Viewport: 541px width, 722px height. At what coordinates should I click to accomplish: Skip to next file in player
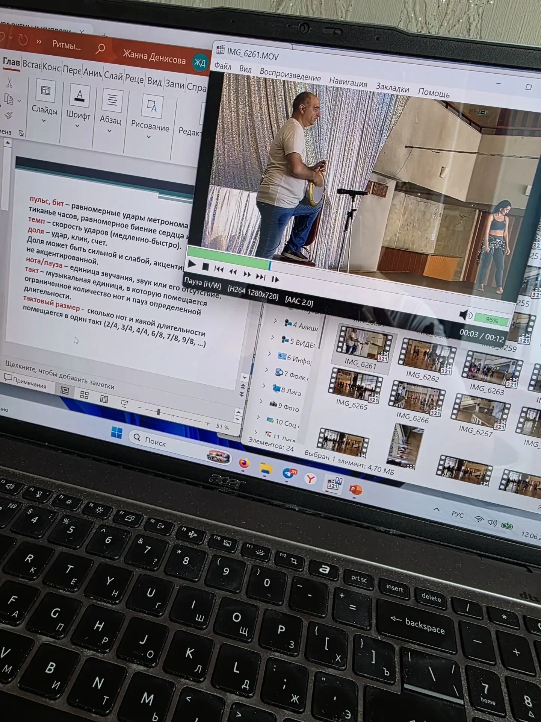point(261,277)
